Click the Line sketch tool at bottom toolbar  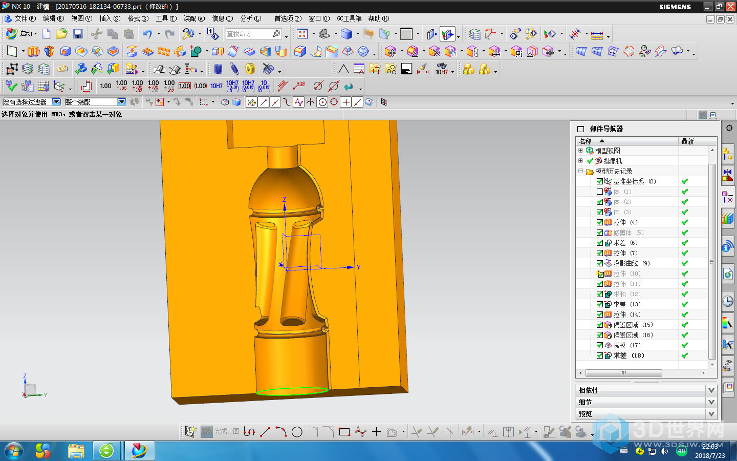(x=265, y=432)
